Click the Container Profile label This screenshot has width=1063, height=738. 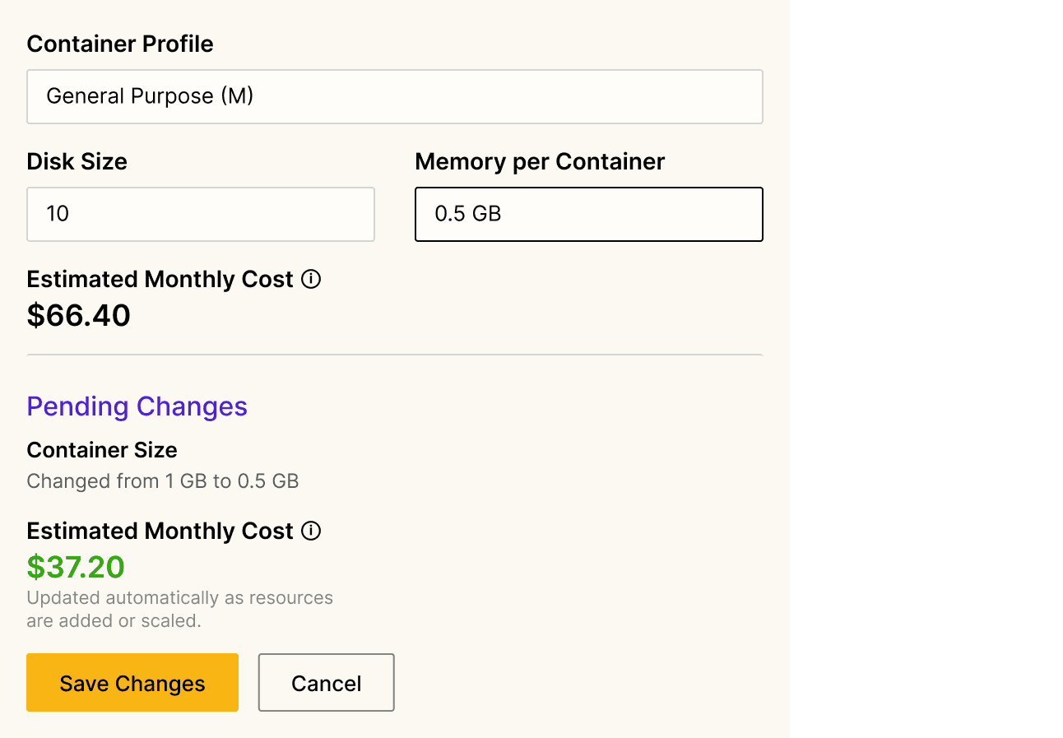[120, 44]
